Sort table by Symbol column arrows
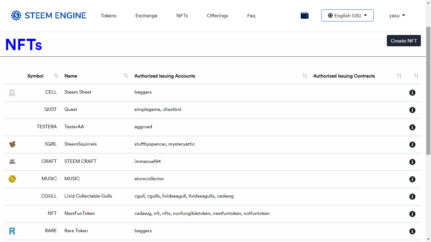 (56, 76)
